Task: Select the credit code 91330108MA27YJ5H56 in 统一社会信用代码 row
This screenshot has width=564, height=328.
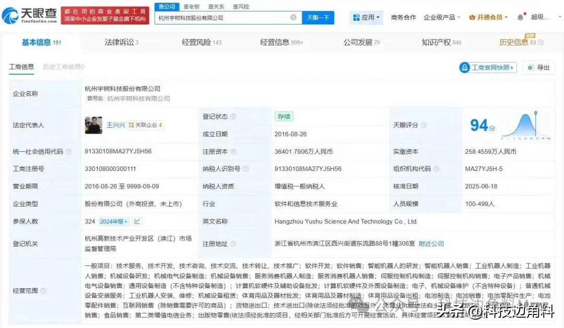Action: click(118, 151)
